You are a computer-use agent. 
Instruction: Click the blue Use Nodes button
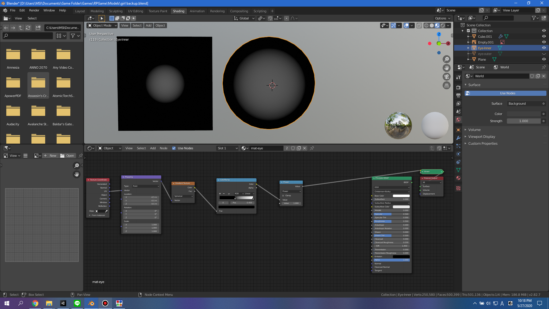coord(505,93)
